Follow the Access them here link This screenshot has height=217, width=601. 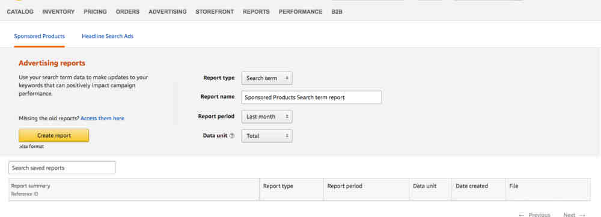coord(102,118)
